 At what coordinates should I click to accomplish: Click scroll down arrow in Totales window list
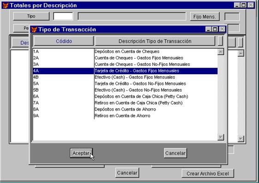click(241, 139)
